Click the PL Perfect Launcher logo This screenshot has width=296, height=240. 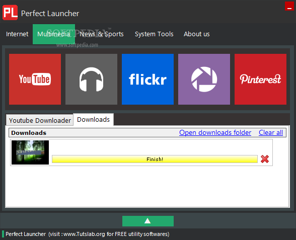pos(10,13)
